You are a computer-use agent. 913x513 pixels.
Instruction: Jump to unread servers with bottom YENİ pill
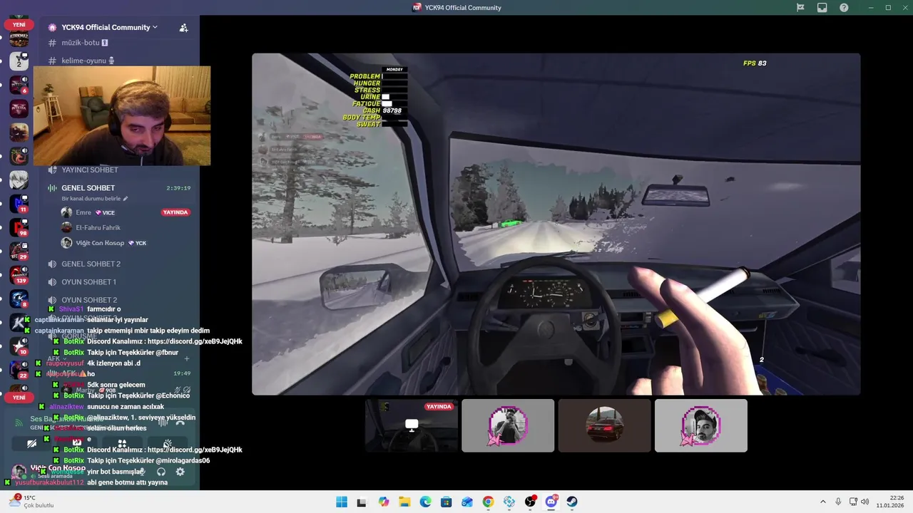(19, 398)
